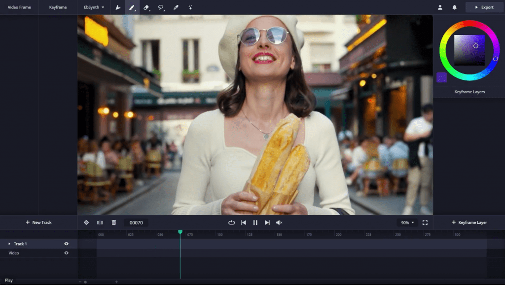Image resolution: width=505 pixels, height=285 pixels.
Task: Select the Eraser tool
Action: (146, 7)
